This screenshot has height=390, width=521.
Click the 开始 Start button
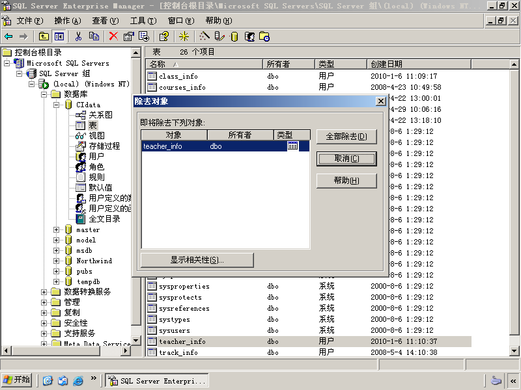point(17,380)
